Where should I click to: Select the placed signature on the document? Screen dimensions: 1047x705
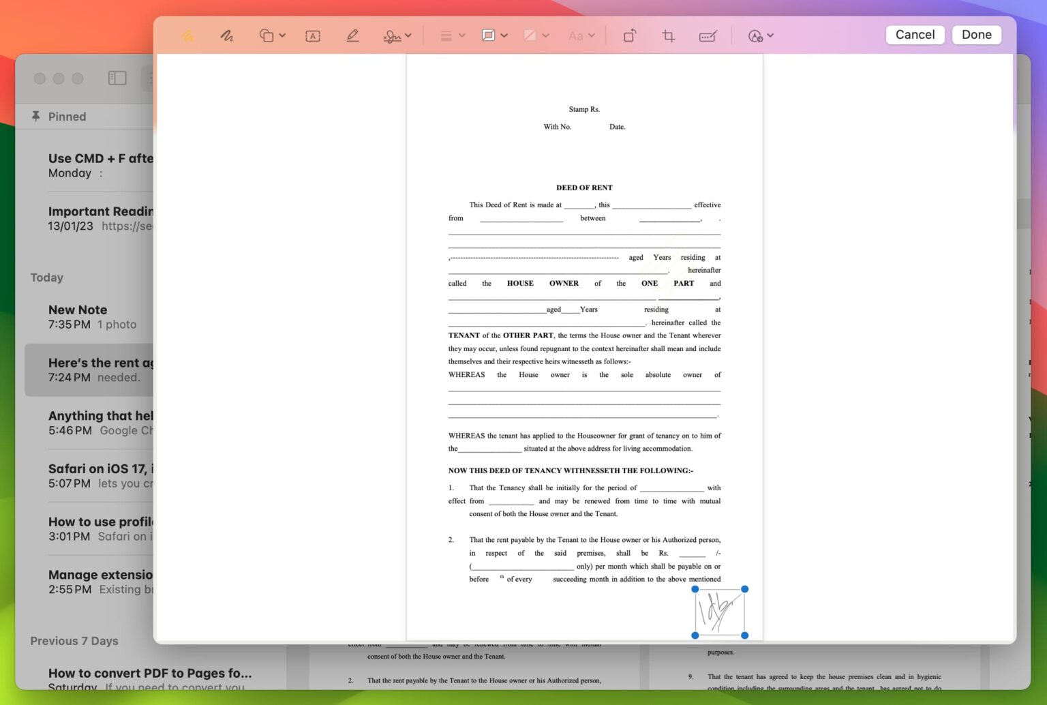[x=720, y=612]
